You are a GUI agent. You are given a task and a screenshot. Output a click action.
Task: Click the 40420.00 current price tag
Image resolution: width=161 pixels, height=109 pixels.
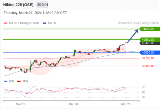150,43
